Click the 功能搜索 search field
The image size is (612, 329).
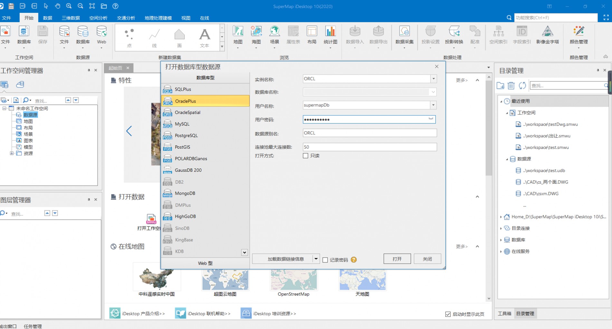(556, 18)
